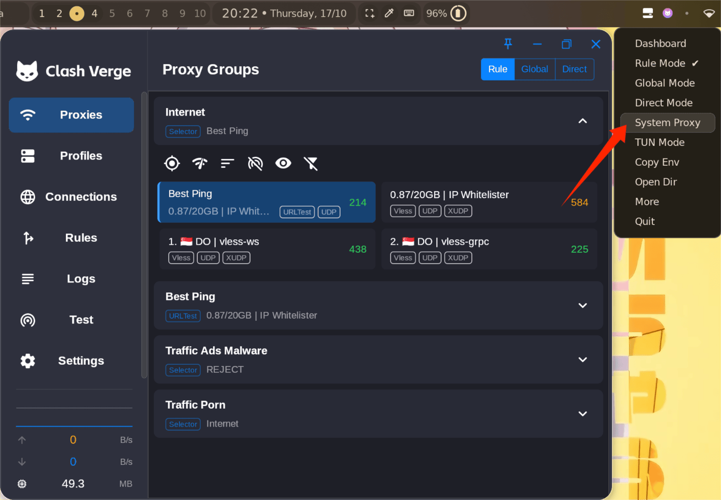The width and height of the screenshot is (721, 500).
Task: Click the battery indicator icon in top bar
Action: tap(458, 13)
